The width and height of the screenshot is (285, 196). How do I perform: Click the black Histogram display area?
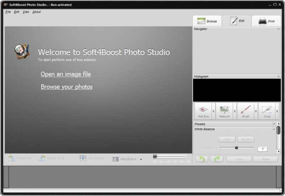237,90
